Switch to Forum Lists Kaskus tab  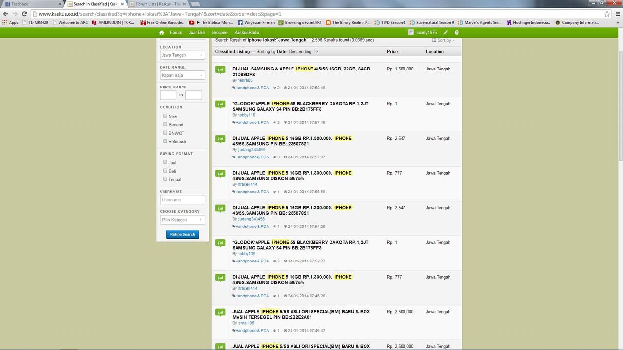[158, 4]
